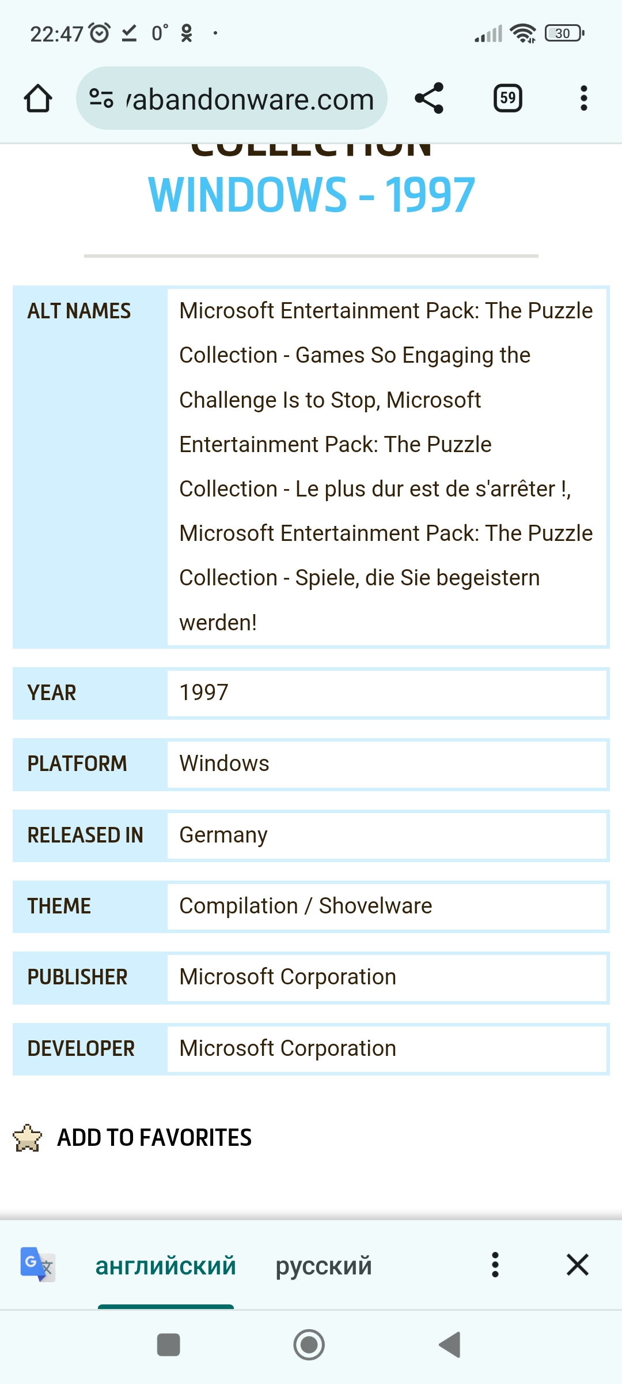Switch to the русский language tab
The image size is (622, 1384).
click(x=324, y=1266)
